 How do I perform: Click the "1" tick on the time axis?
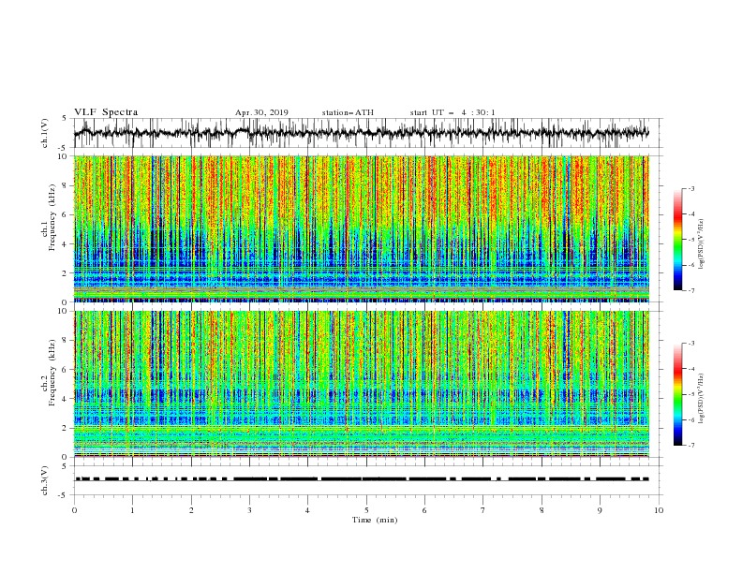pyautogui.click(x=132, y=510)
